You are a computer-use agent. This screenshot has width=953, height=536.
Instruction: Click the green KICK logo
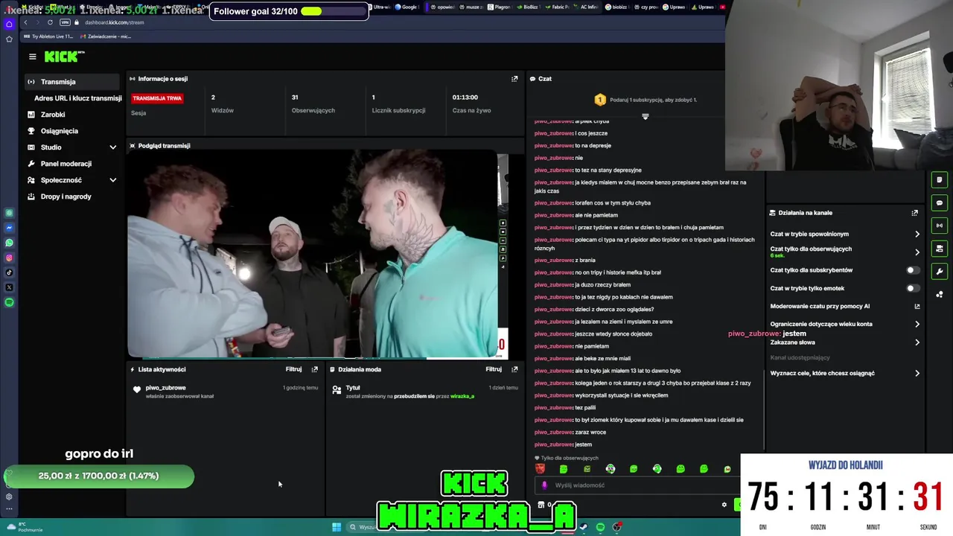coord(63,57)
